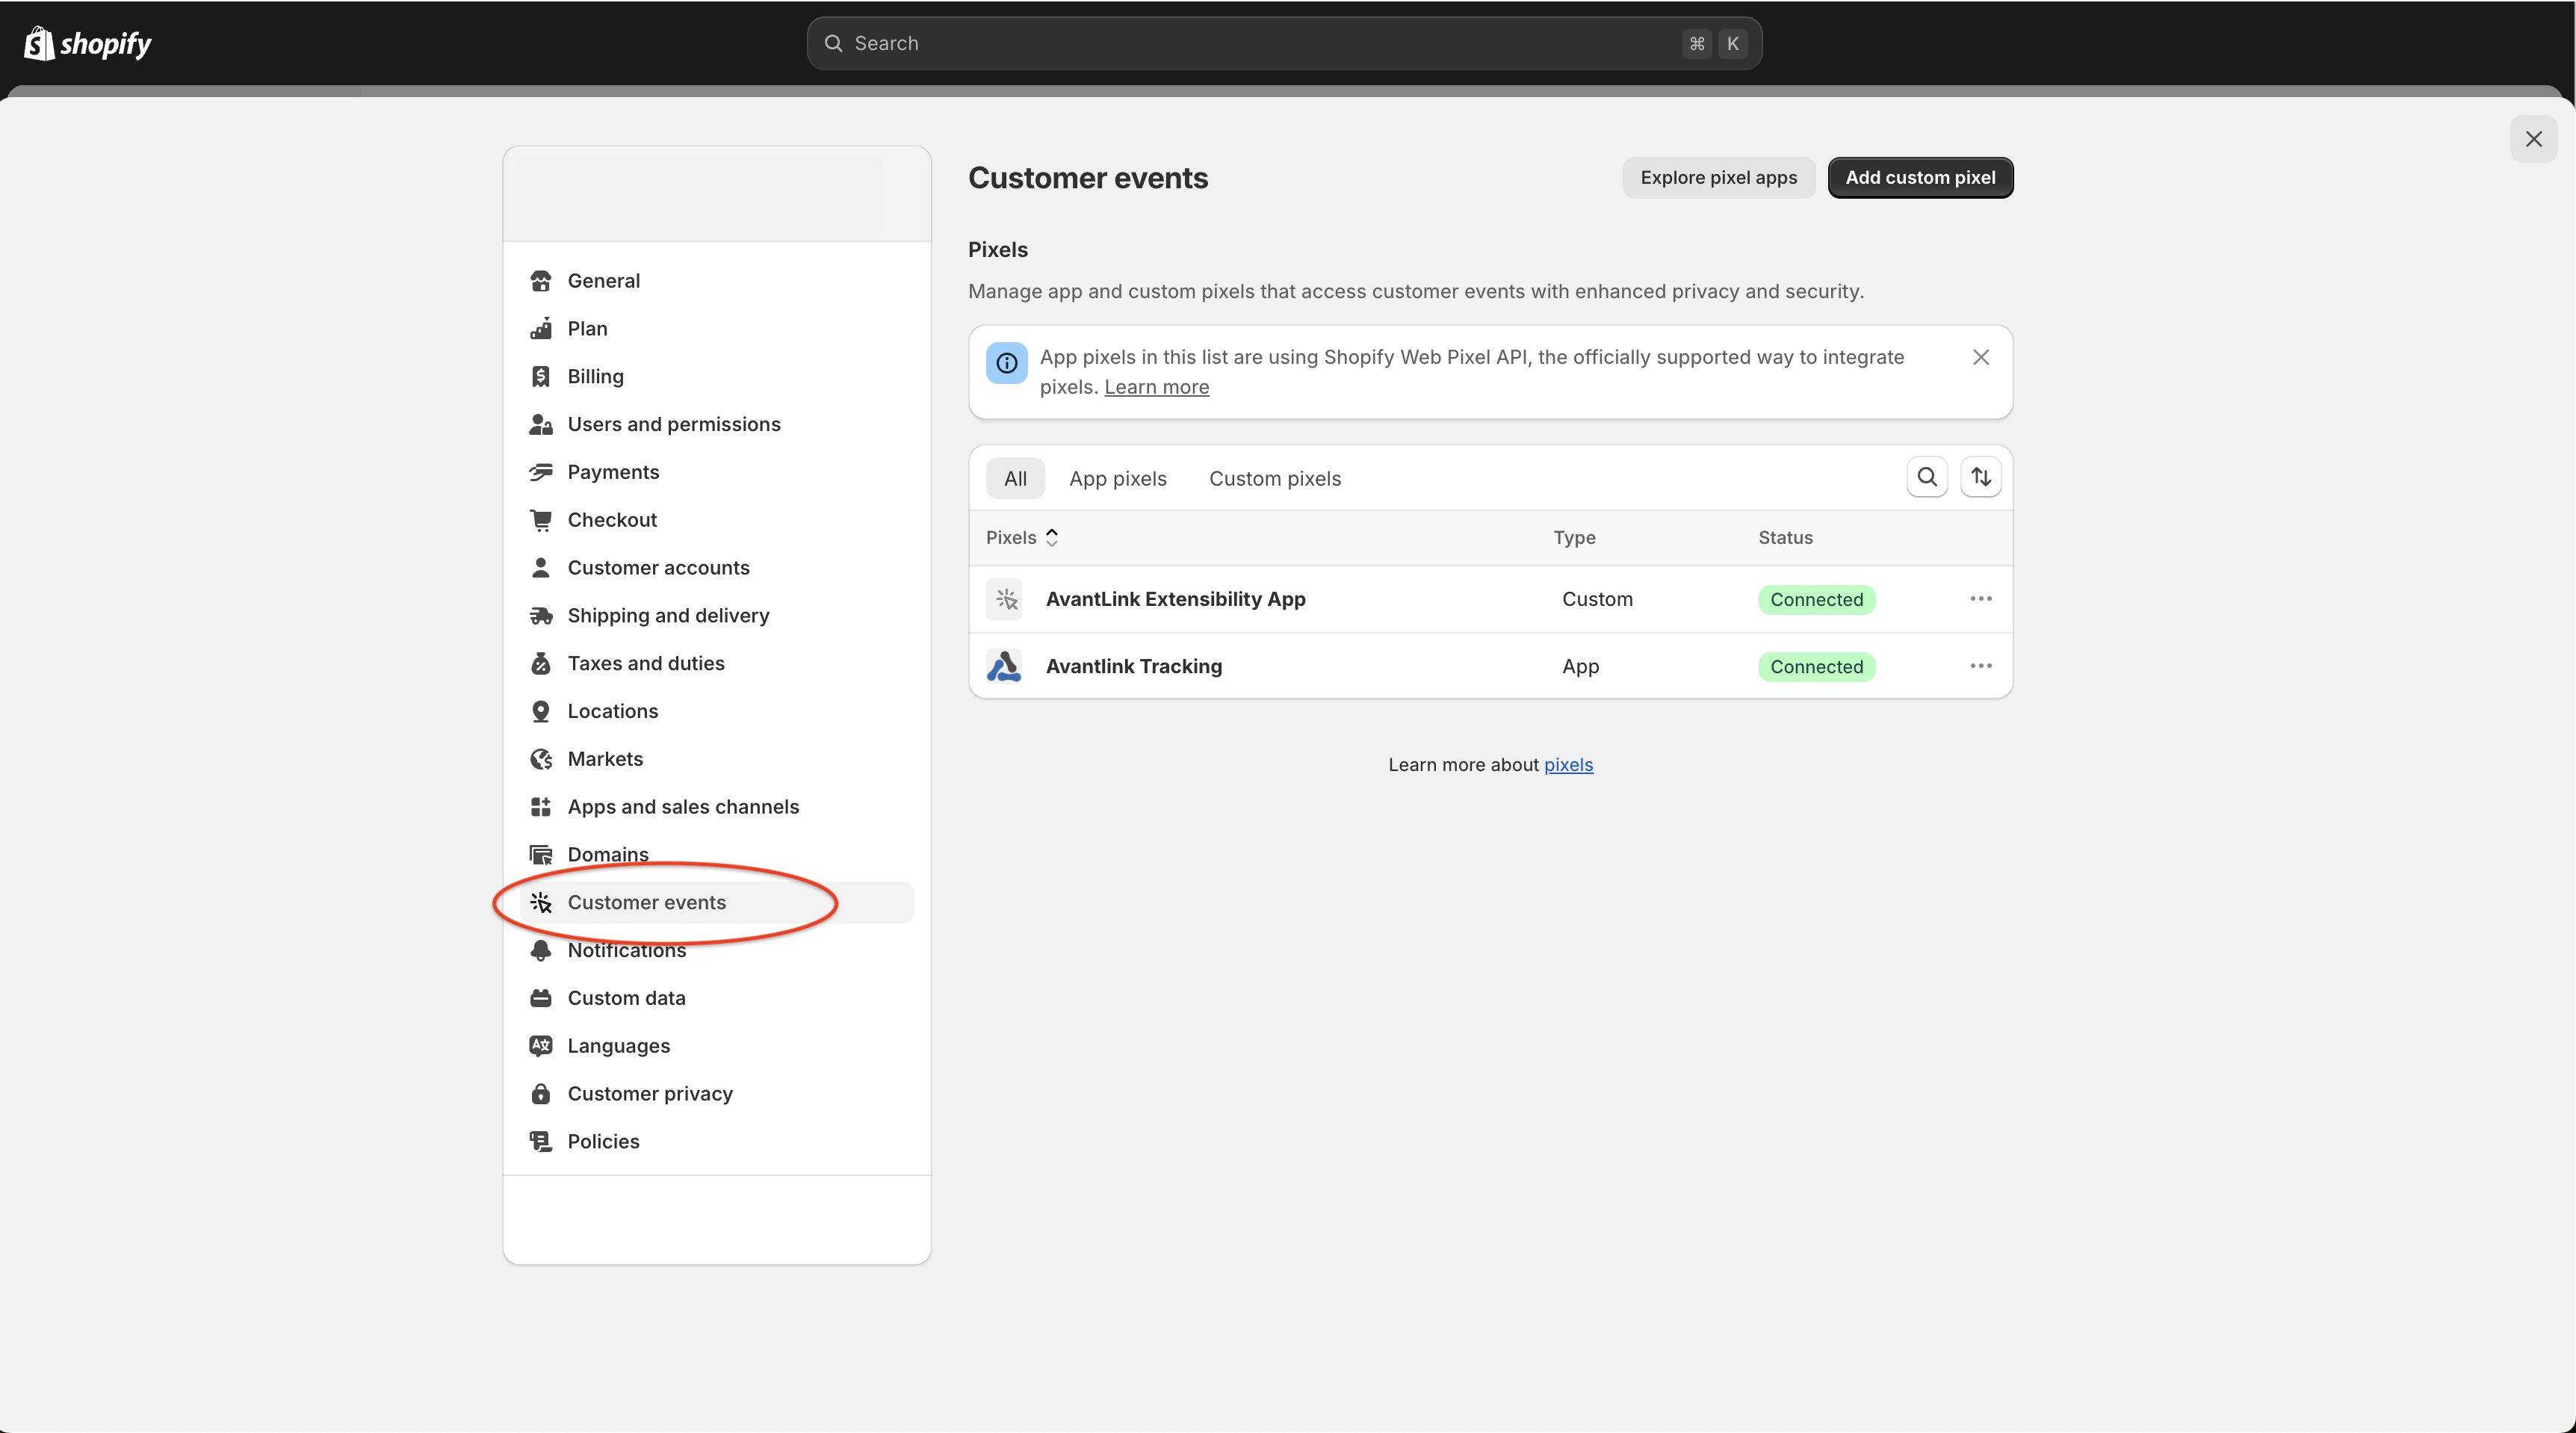Click the Locations pin icon
Image resolution: width=2576 pixels, height=1433 pixels.
click(x=541, y=711)
